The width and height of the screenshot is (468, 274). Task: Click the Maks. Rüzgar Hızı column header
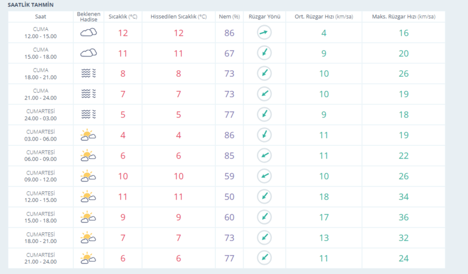[403, 16]
